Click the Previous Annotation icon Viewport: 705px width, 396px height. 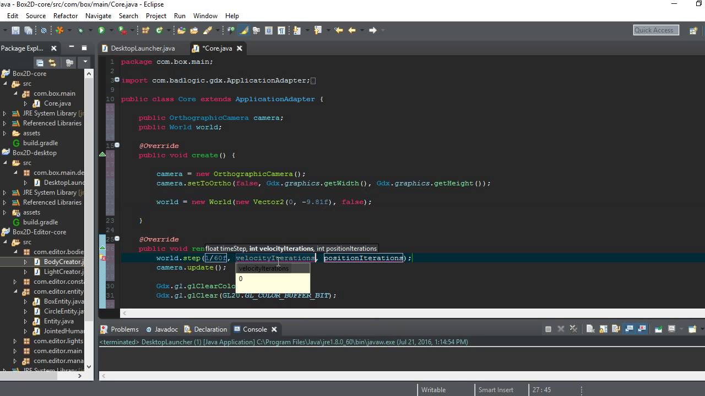(x=318, y=30)
